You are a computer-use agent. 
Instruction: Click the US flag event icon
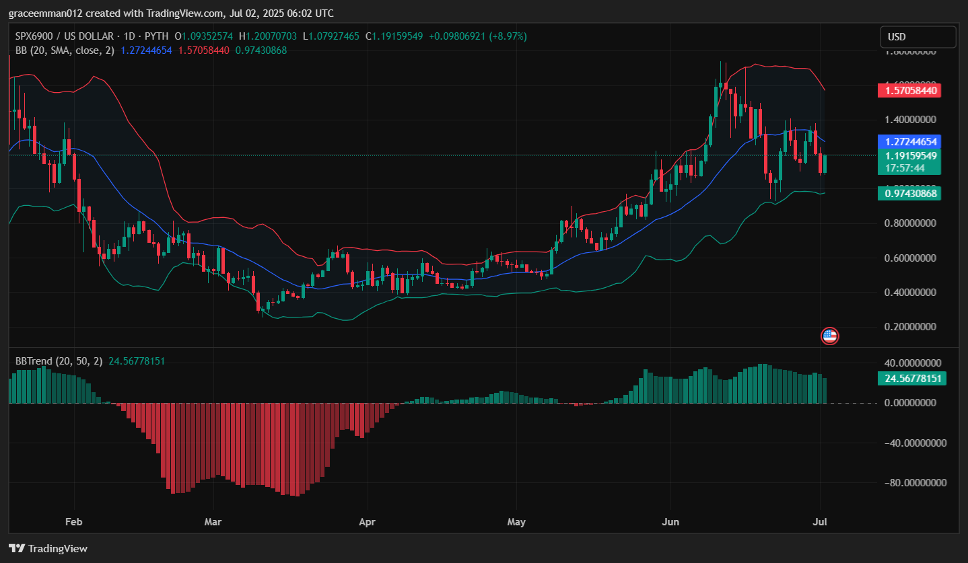[830, 336]
